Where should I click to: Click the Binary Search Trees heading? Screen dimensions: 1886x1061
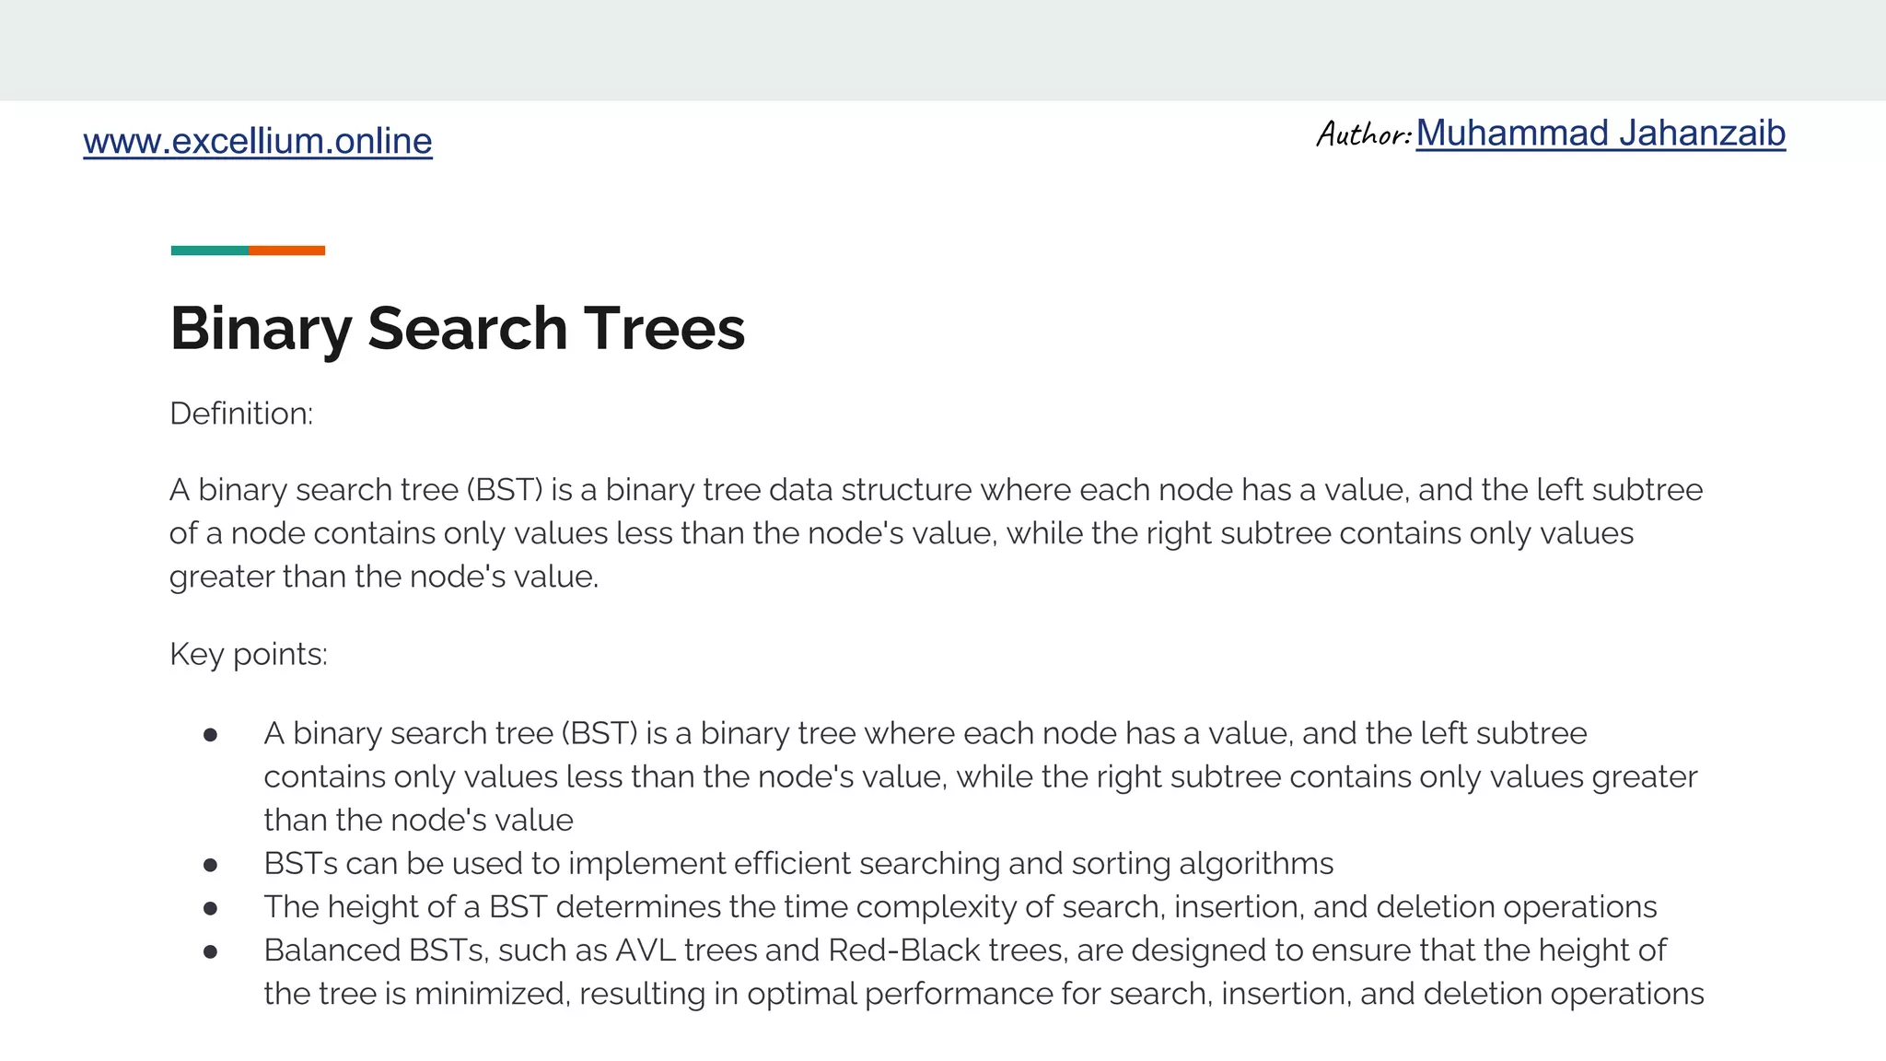[x=458, y=329]
